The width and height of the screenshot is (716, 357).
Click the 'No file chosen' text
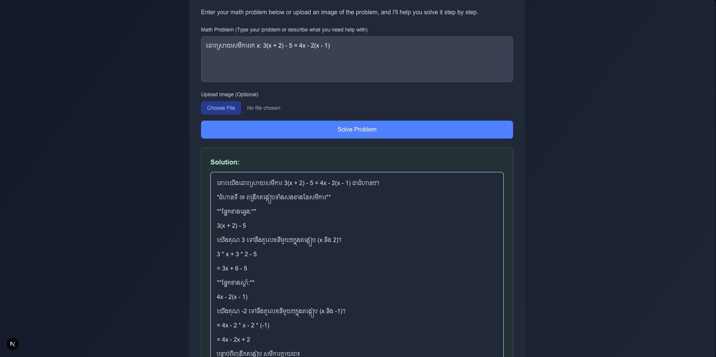[x=263, y=108]
